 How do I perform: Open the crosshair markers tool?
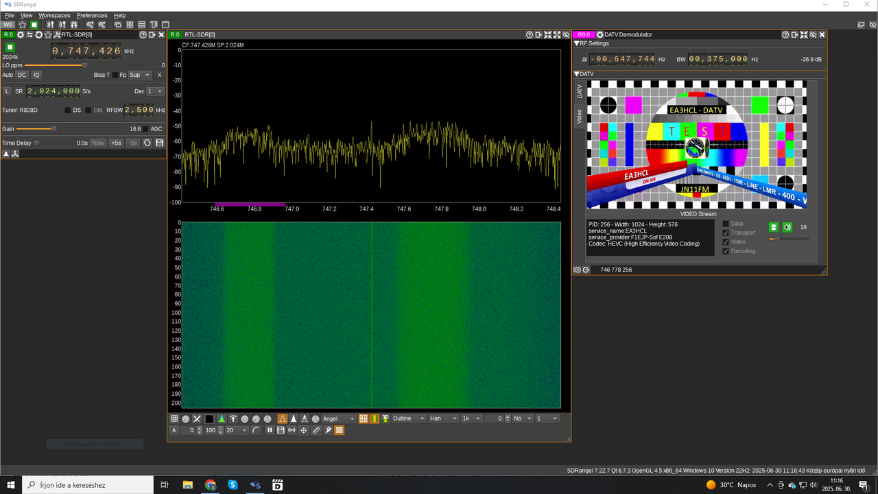[304, 430]
